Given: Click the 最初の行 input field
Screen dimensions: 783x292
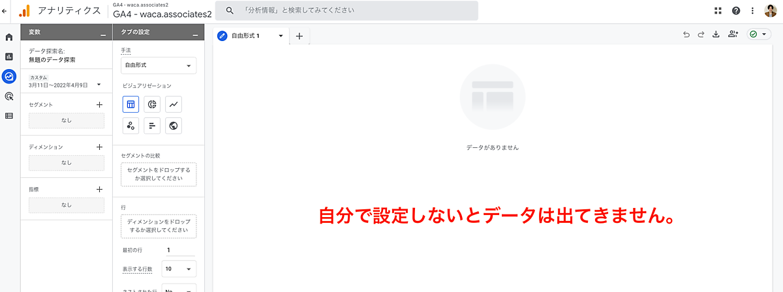Looking at the screenshot, I should [x=179, y=250].
